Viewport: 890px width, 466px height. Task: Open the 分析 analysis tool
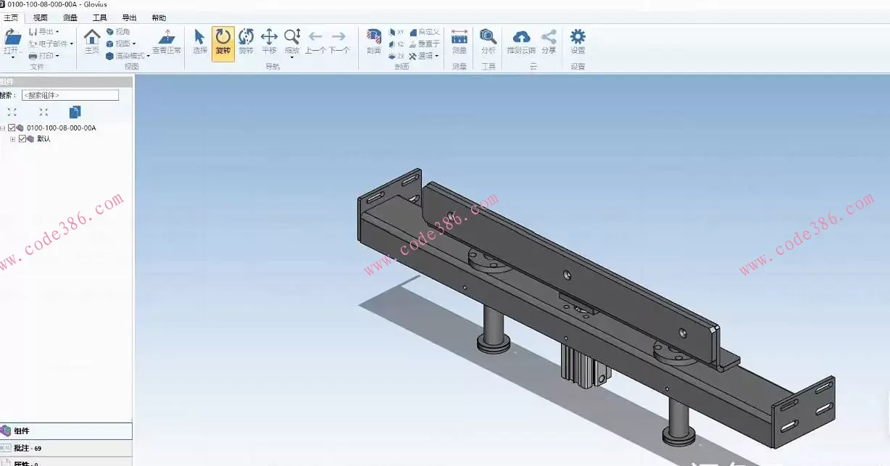click(x=488, y=42)
